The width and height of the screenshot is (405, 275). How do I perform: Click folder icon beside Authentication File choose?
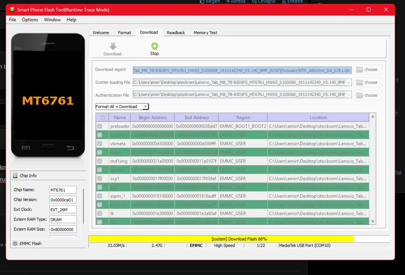[359, 95]
